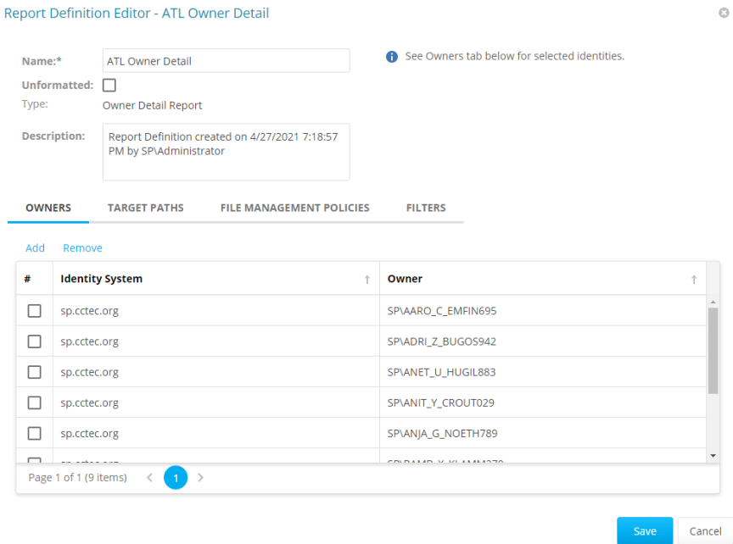The width and height of the screenshot is (733, 544).
Task: Click sp.cctec.org in the SP\AARO_C_EMFIN695 row
Action: point(89,311)
